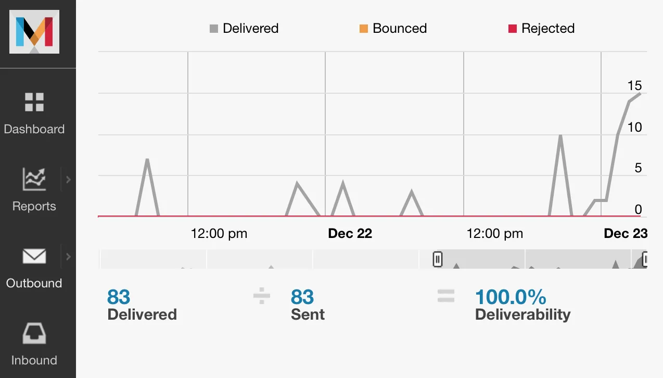Toggle the Bounced series in the legend
The image size is (663, 378).
(x=392, y=29)
